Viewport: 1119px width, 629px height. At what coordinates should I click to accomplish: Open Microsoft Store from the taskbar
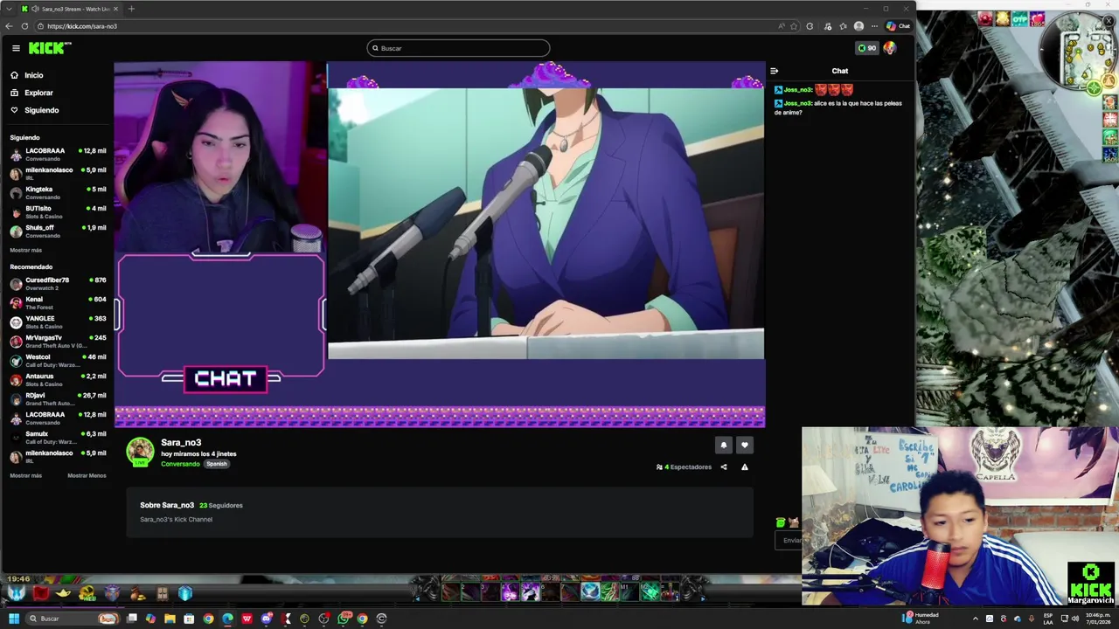(x=189, y=619)
